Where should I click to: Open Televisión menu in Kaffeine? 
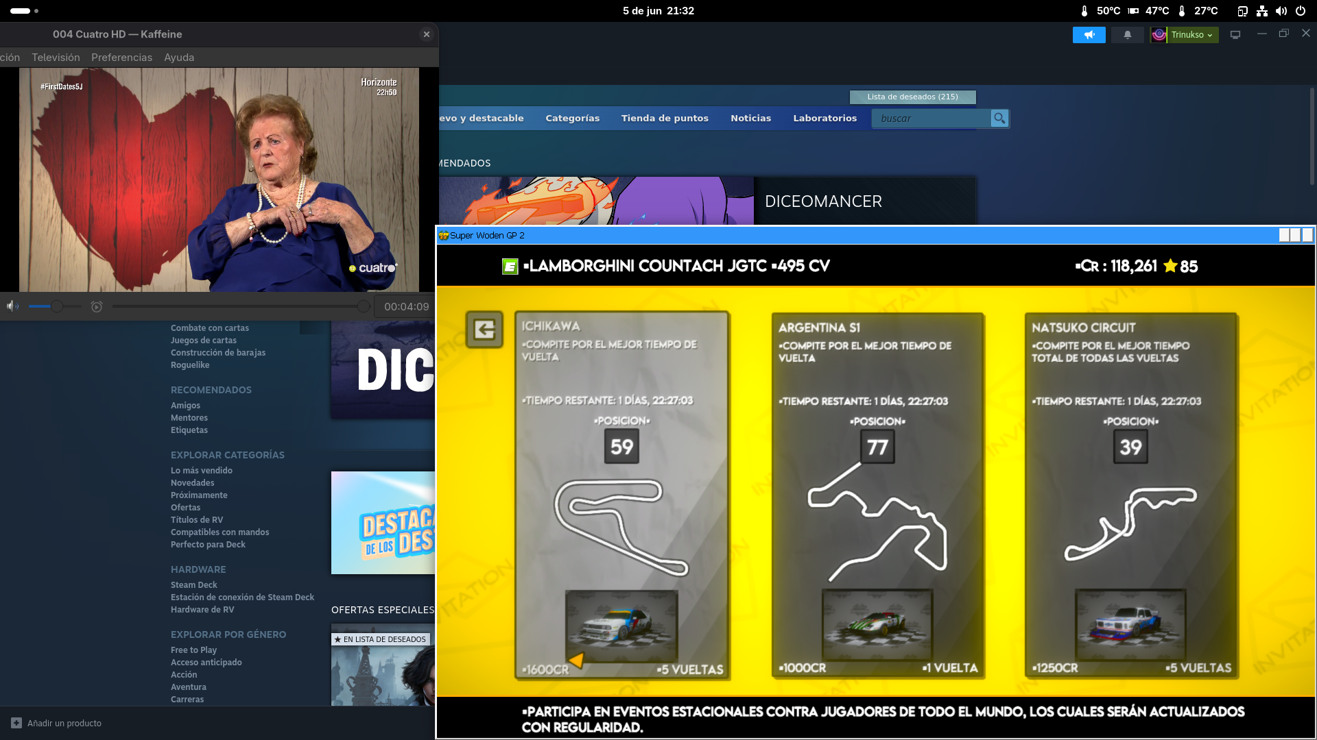(56, 58)
